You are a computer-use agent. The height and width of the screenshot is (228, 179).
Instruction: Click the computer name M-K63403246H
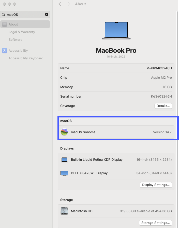tap(159, 68)
